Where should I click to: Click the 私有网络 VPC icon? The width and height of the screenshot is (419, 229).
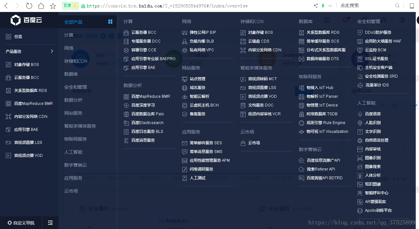coord(185,50)
